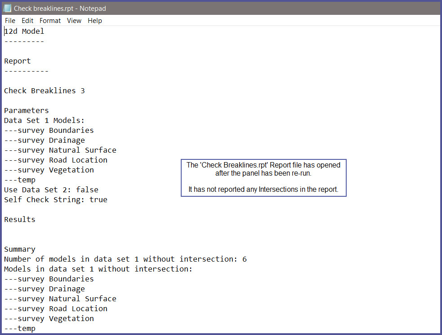Click the 'Summary' line
This screenshot has height=335, width=442.
pyautogui.click(x=20, y=249)
